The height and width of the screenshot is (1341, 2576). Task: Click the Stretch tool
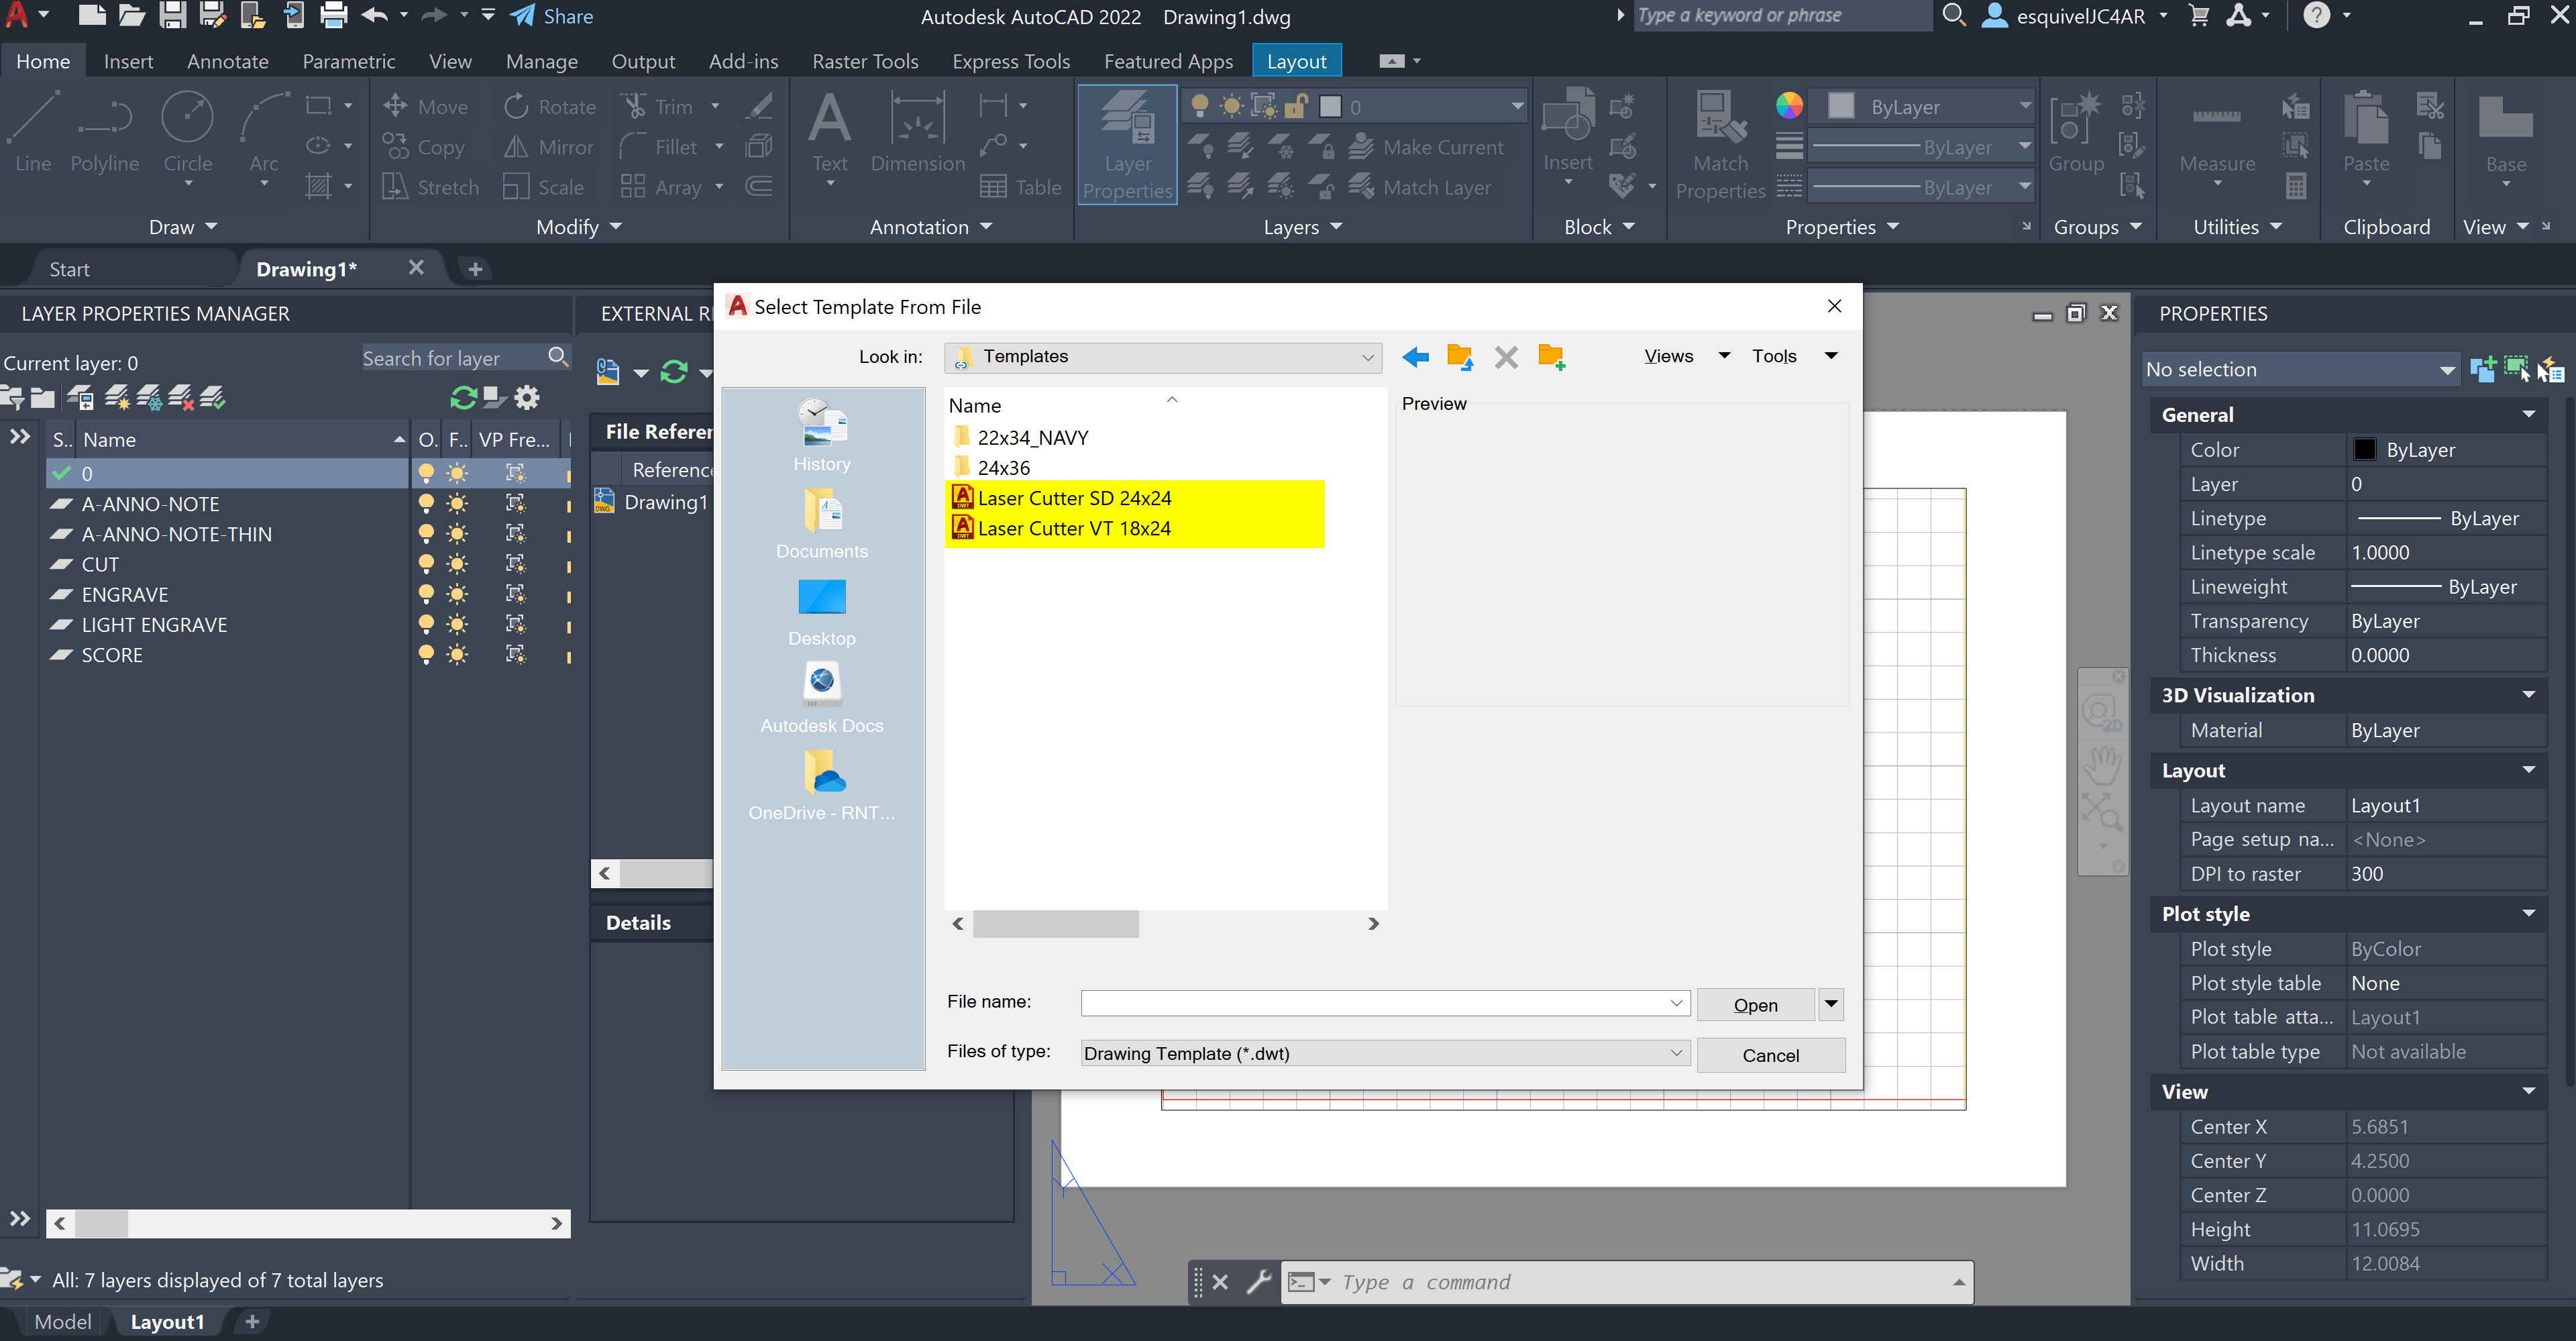pyautogui.click(x=431, y=187)
